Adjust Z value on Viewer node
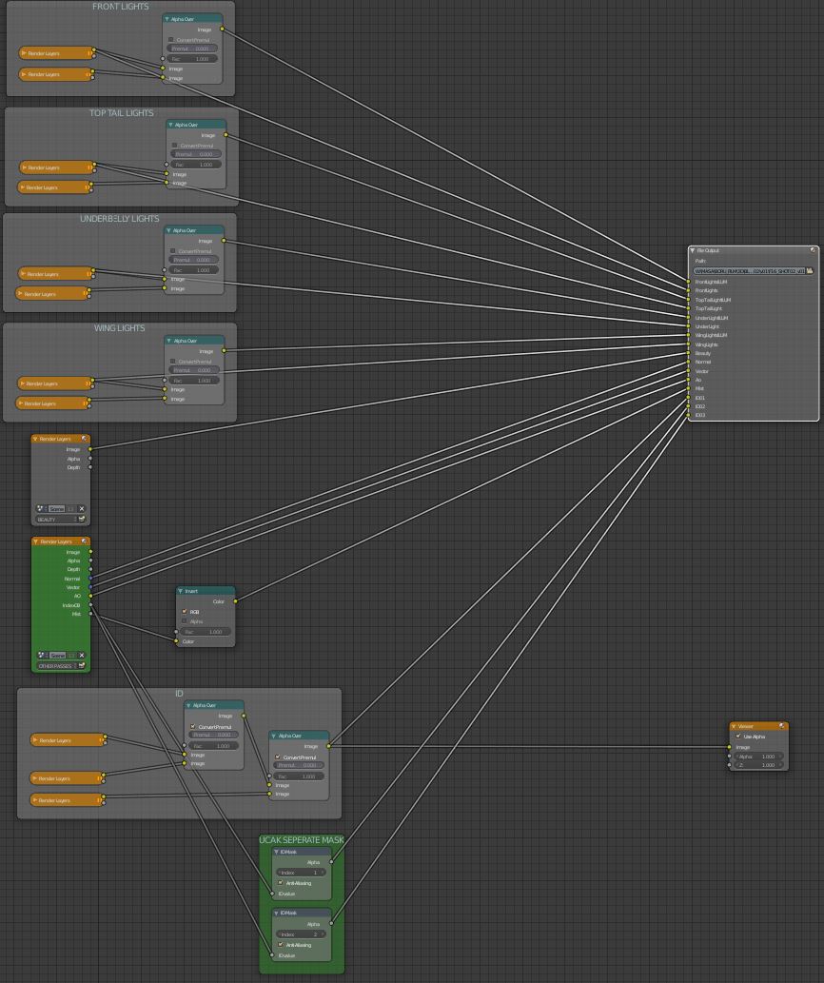This screenshot has height=983, width=824. (759, 765)
